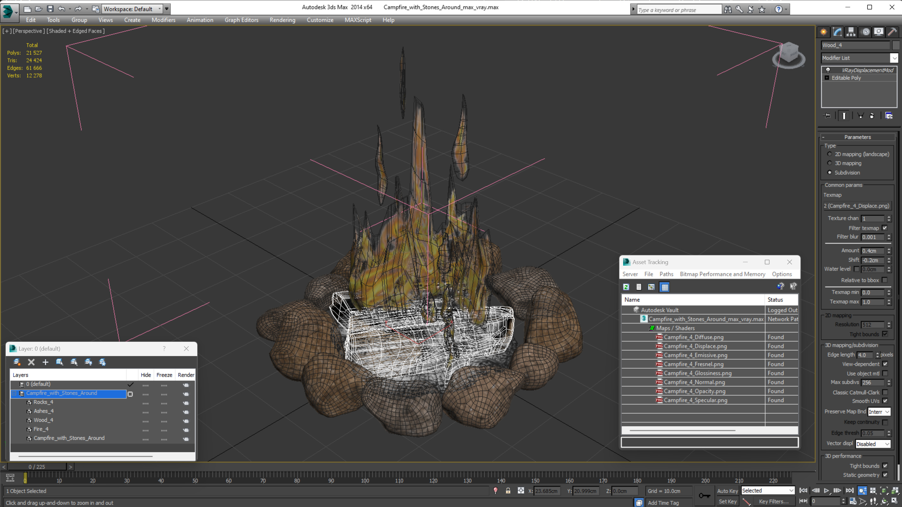Switch Asset Tracking to table view icon
Image resolution: width=902 pixels, height=507 pixels.
[664, 287]
